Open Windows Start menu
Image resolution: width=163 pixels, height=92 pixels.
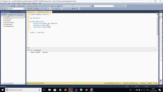pyautogui.click(x=3, y=90)
